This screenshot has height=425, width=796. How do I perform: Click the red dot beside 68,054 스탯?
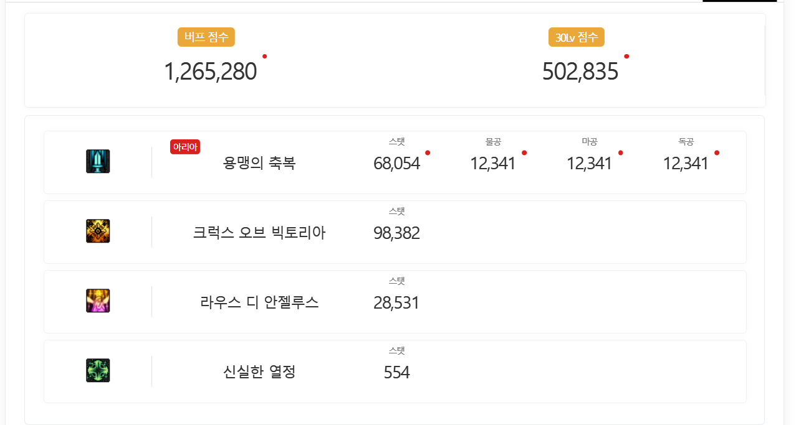[428, 153]
